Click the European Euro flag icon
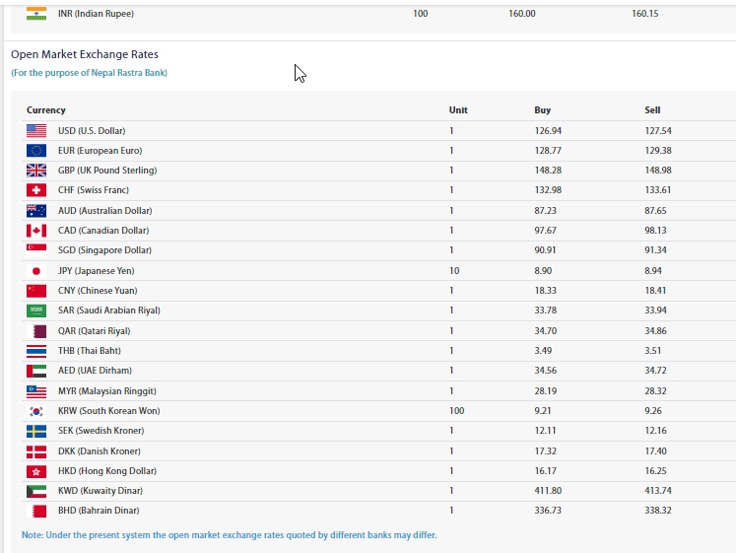The image size is (736, 553). 36,151
